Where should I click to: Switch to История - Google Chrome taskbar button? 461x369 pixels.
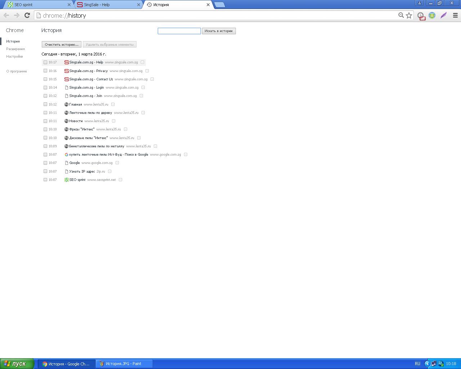click(x=67, y=364)
